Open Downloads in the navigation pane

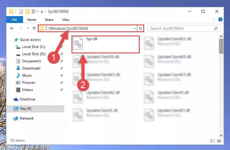[x=31, y=68]
